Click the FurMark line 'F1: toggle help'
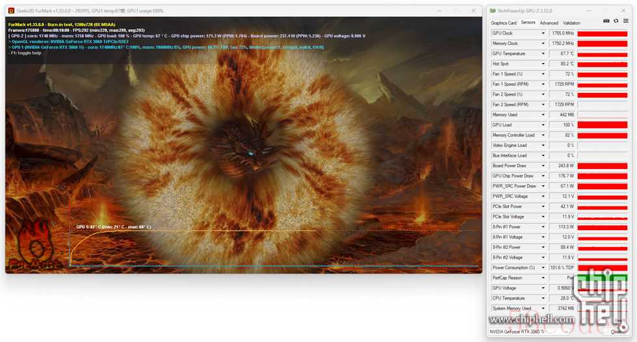This screenshot has height=342, width=637. tap(25, 53)
